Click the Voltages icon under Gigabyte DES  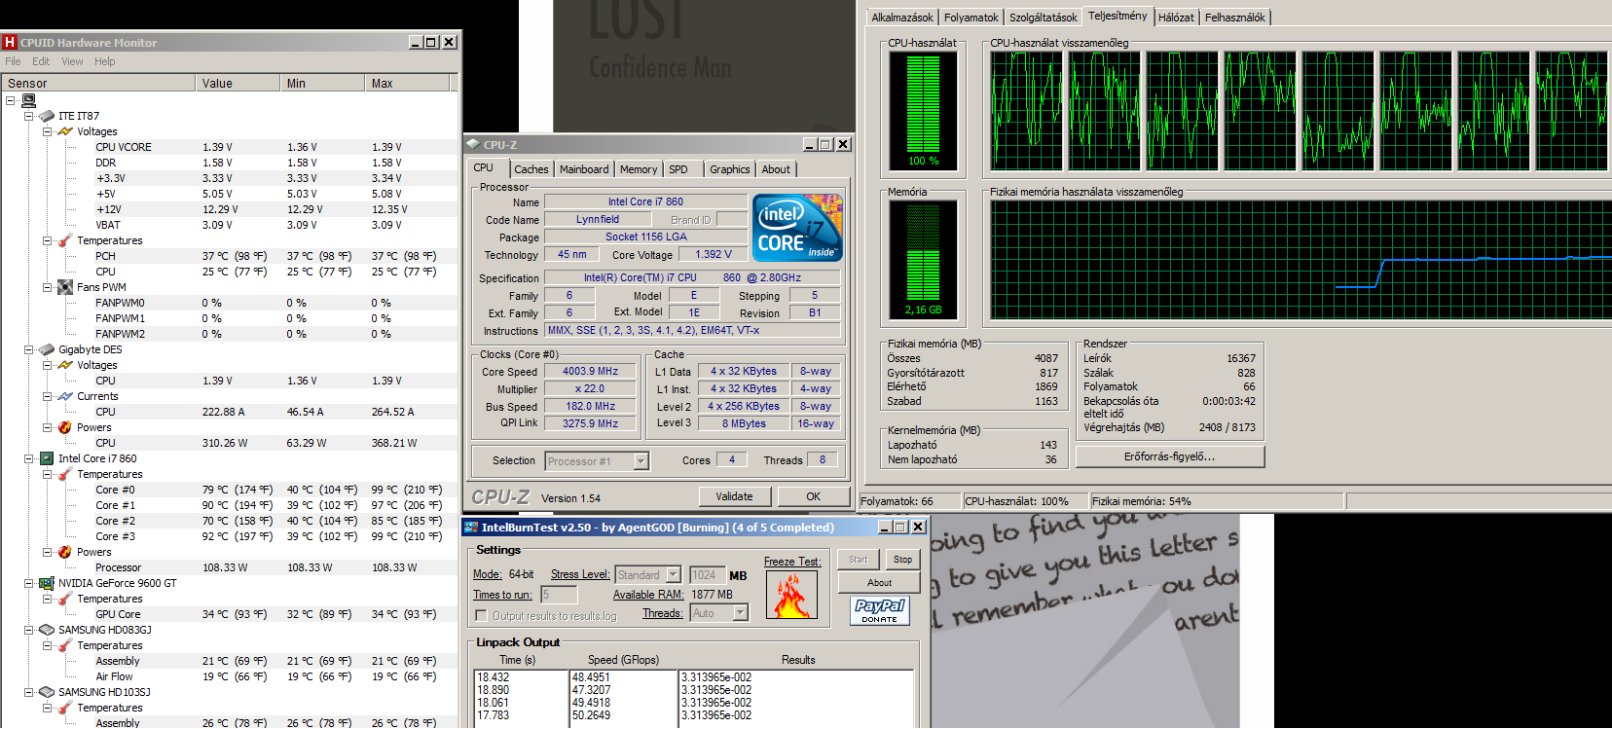(65, 365)
